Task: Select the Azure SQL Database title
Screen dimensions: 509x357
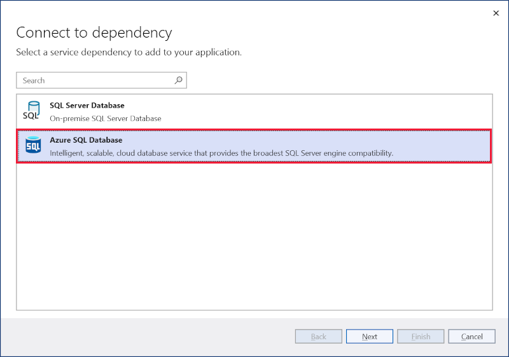Action: click(x=86, y=139)
